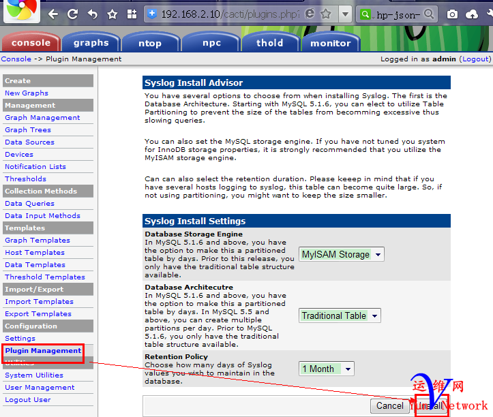Open Plugin Management in sidebar

point(43,350)
